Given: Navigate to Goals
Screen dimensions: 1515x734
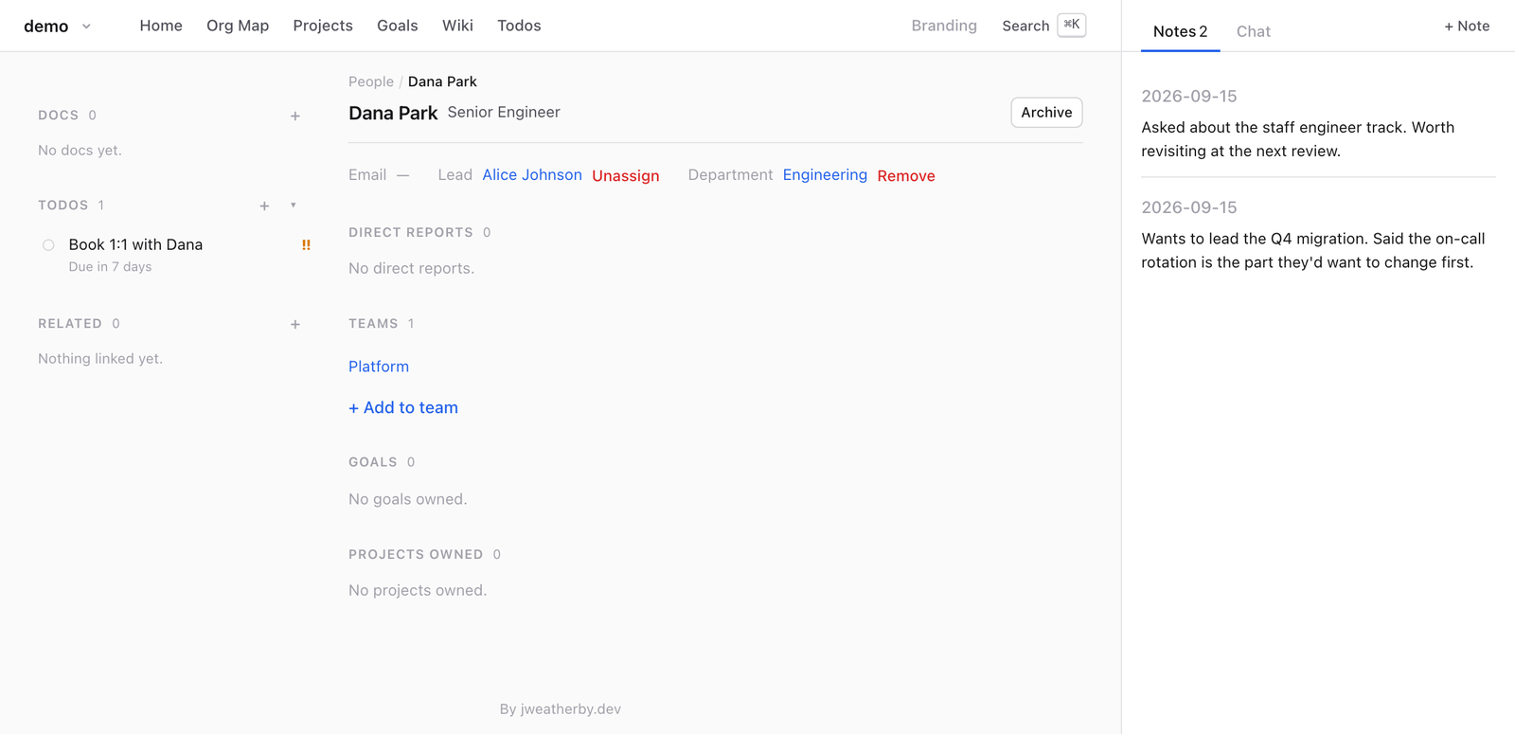Looking at the screenshot, I should click(398, 26).
